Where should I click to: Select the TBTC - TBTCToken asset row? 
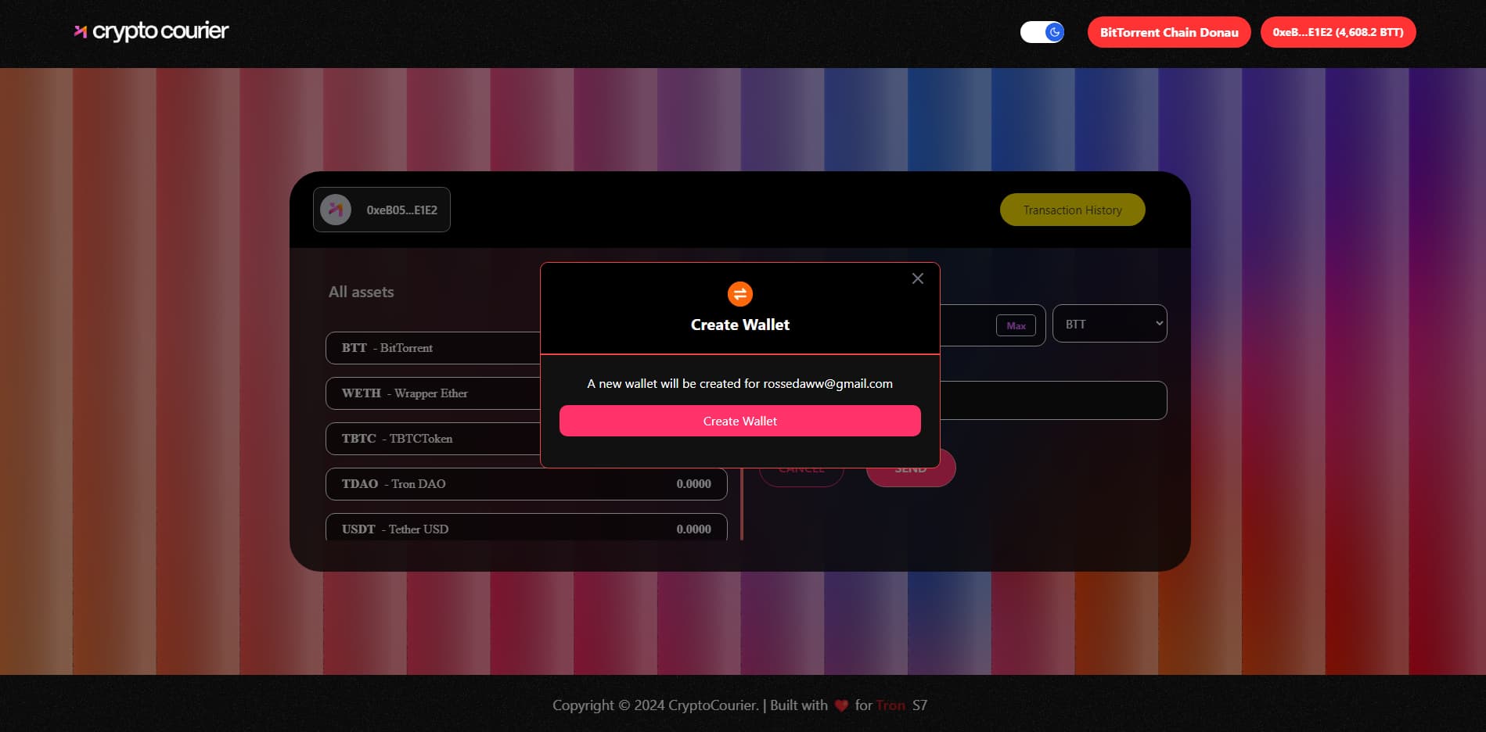433,439
